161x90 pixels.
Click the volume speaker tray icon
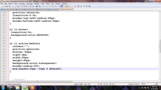pyautogui.click(x=142, y=88)
